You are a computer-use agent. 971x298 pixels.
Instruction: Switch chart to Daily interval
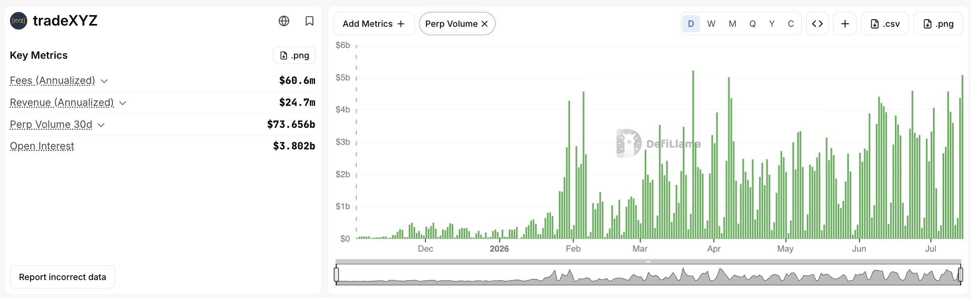[x=691, y=24]
